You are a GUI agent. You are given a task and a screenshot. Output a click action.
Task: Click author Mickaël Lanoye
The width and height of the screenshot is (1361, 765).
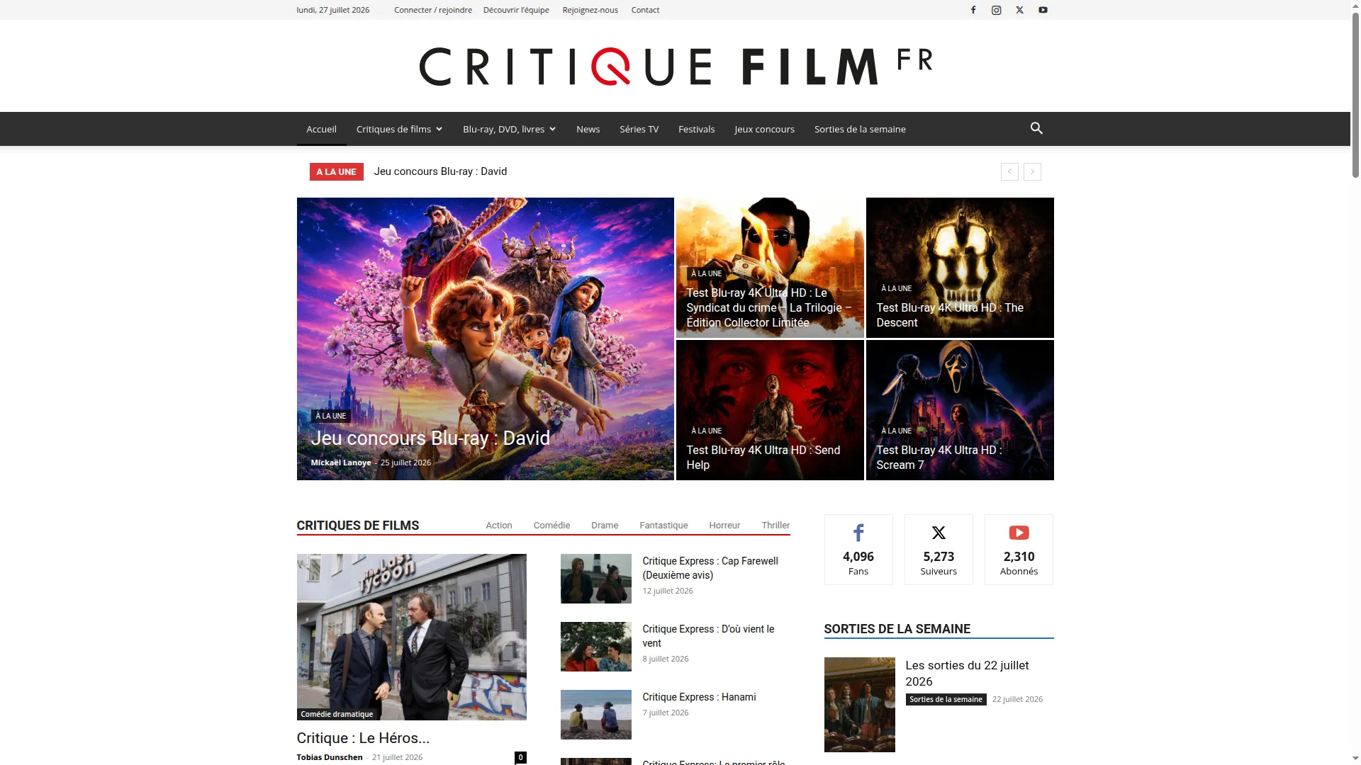pyautogui.click(x=341, y=463)
